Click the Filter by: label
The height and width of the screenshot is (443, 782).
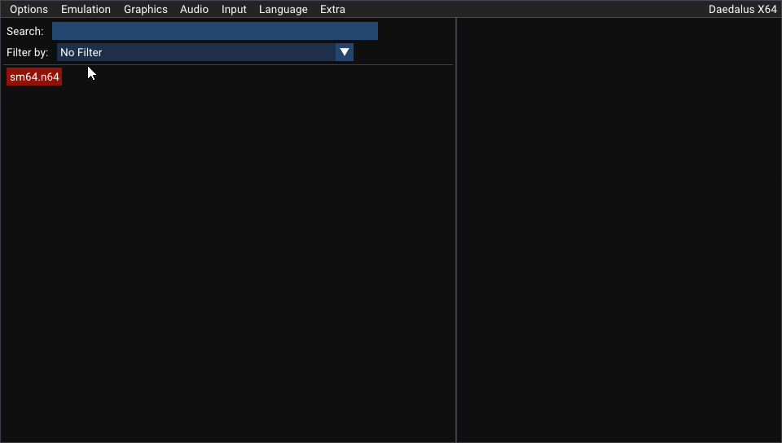[27, 52]
